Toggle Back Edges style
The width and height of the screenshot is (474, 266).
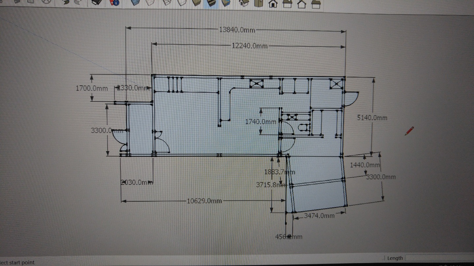pyautogui.click(x=150, y=3)
